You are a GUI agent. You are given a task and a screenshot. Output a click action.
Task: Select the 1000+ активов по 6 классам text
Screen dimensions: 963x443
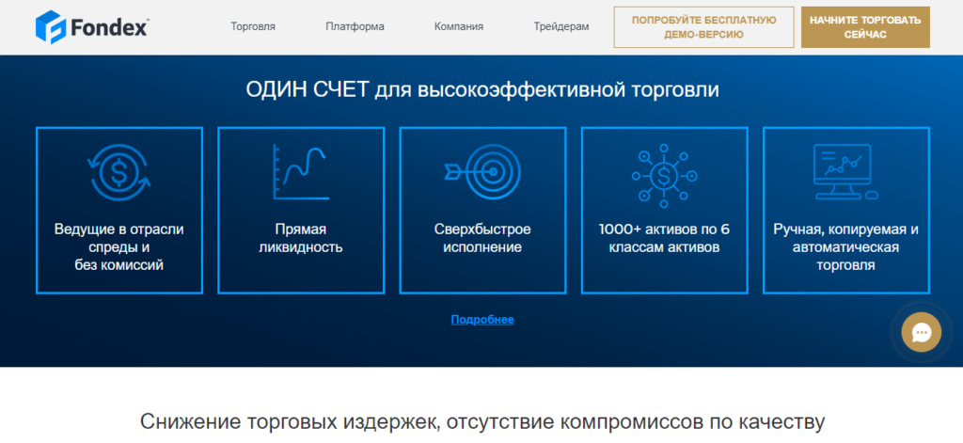pyautogui.click(x=664, y=238)
